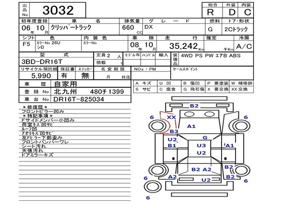The height and width of the screenshot is (208, 283).
Task: Click the chassis number DR16T-825034
Action: click(79, 99)
